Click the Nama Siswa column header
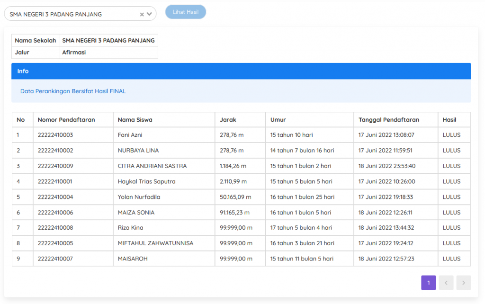The height and width of the screenshot is (304, 485). (135, 120)
